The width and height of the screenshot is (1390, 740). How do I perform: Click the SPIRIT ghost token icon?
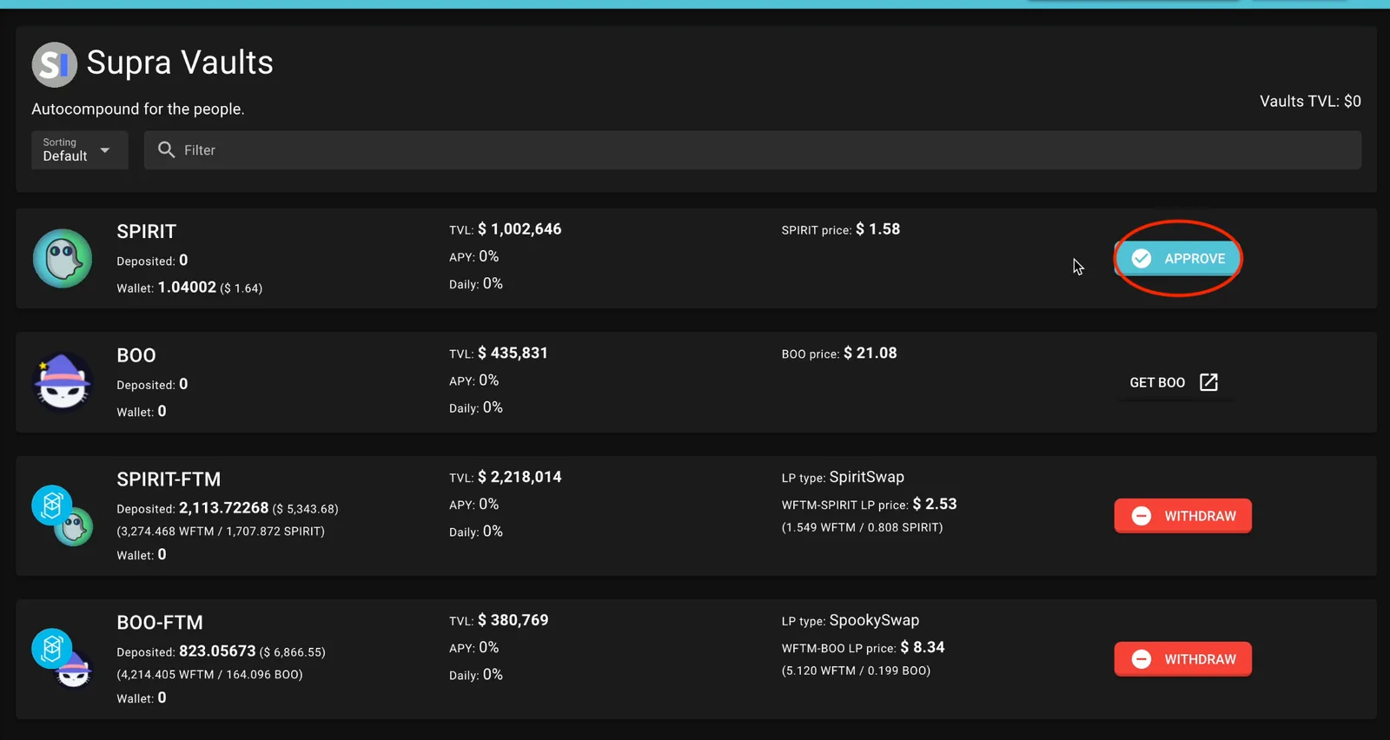63,258
